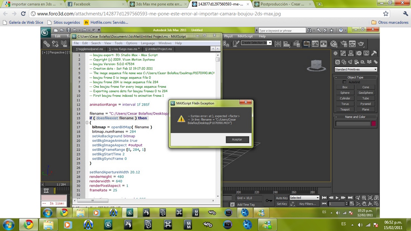Open the Search menu in MAXScript editor

click(x=96, y=43)
